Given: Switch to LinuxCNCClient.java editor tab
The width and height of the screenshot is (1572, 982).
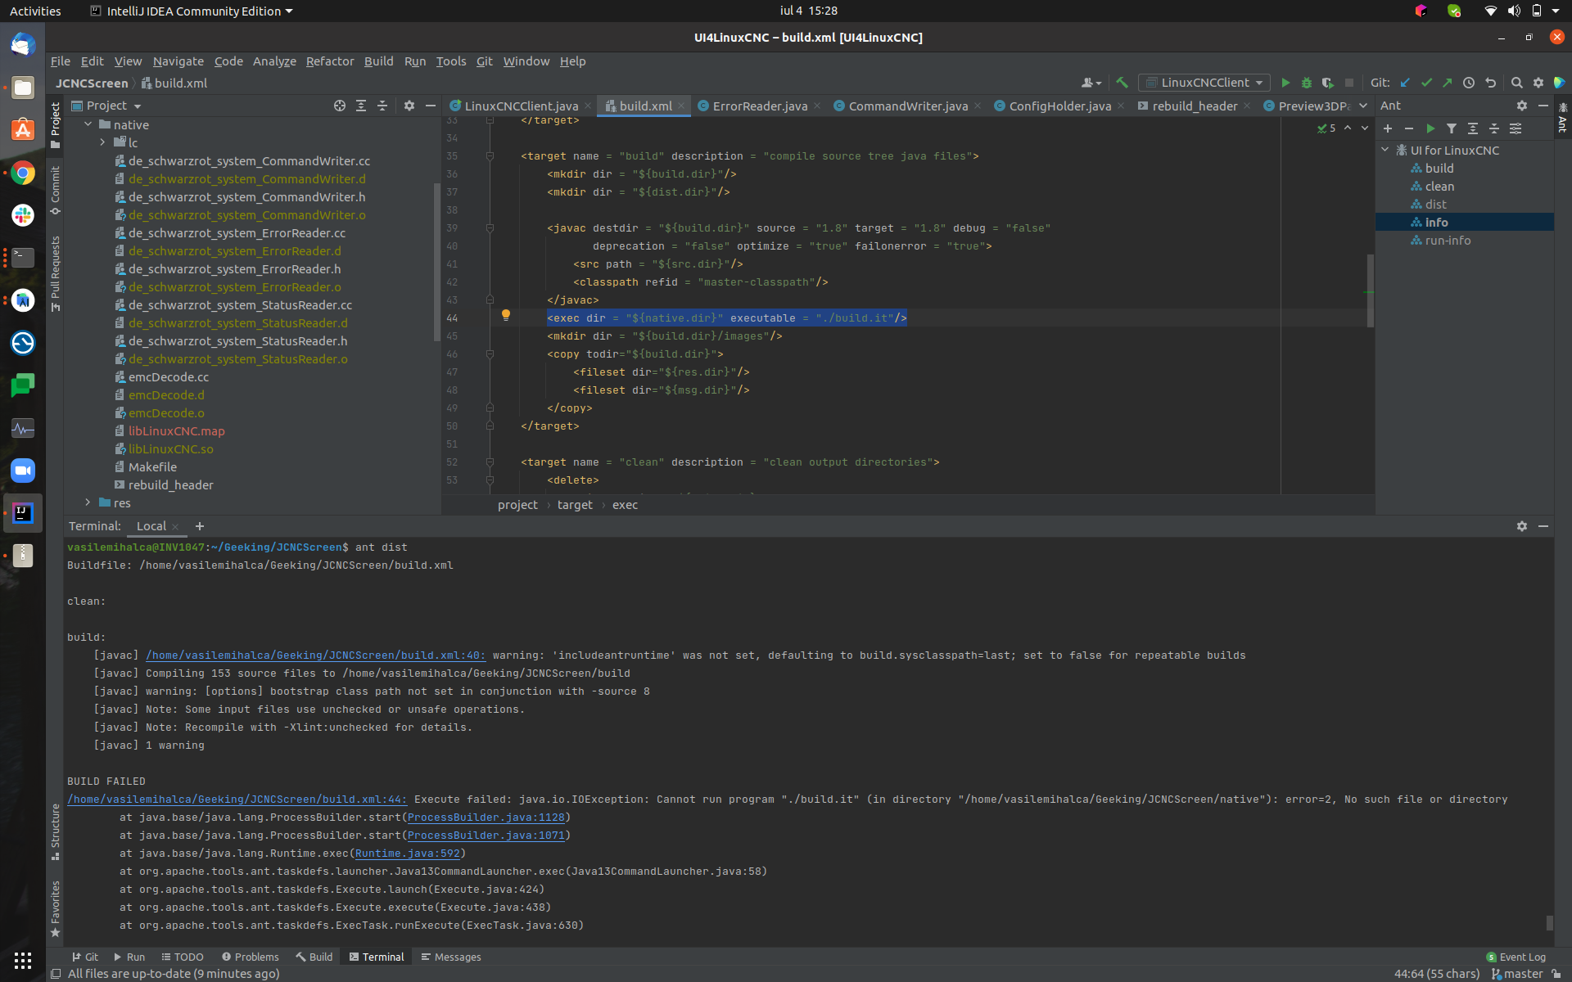Looking at the screenshot, I should click(x=521, y=106).
